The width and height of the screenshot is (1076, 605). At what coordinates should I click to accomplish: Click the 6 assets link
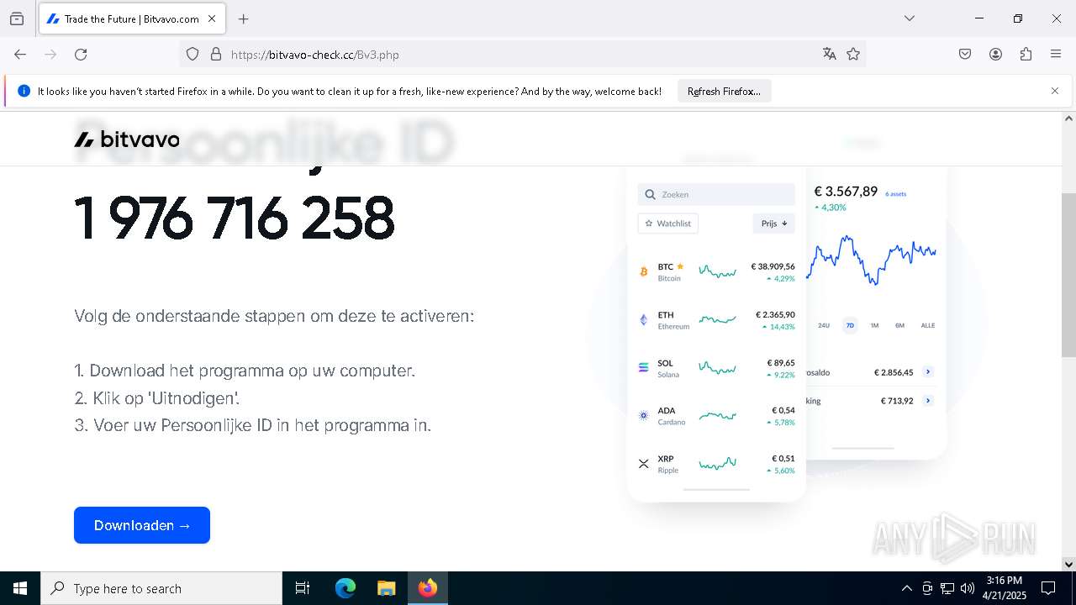tap(895, 194)
